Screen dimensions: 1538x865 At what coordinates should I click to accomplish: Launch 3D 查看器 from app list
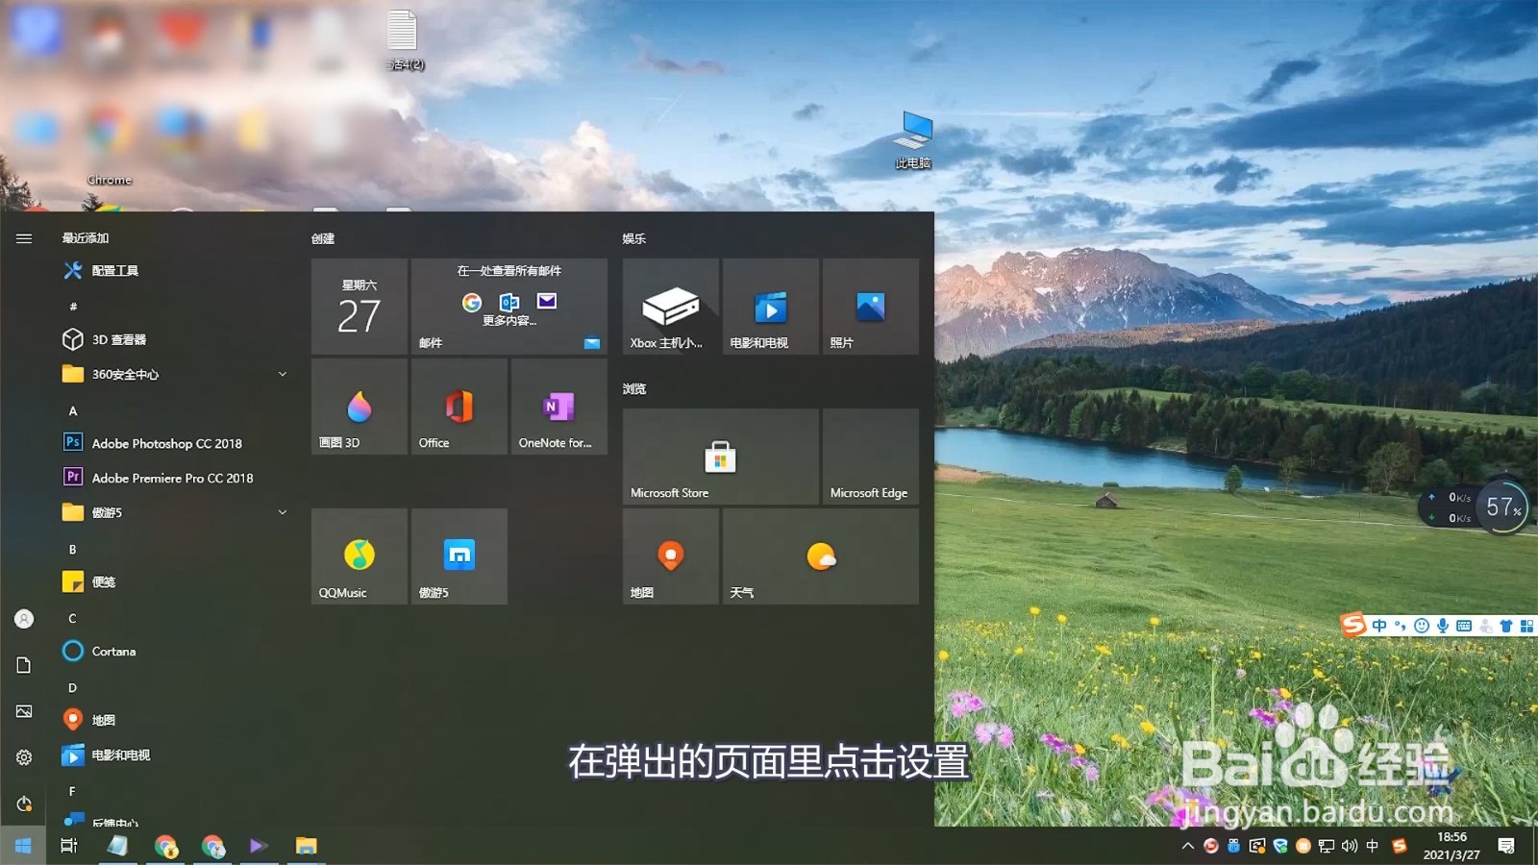[x=175, y=339]
